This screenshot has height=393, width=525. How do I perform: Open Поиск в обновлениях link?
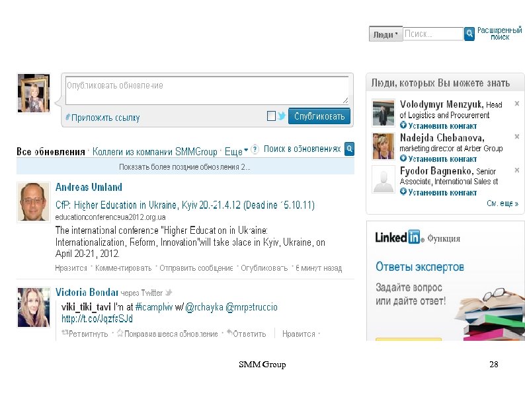pos(302,149)
